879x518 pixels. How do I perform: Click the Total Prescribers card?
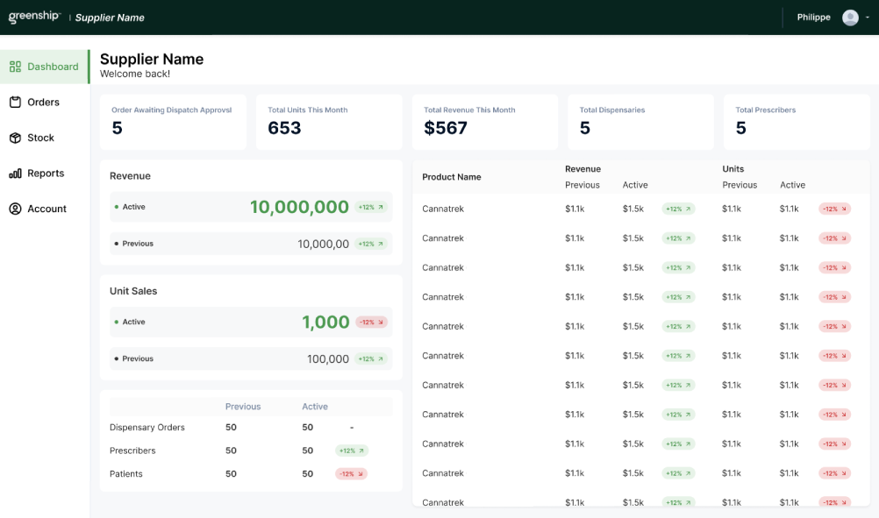click(797, 122)
